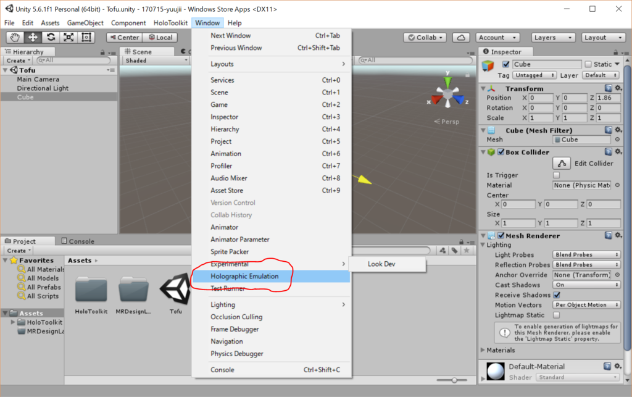Click the favorites star icon in Project
This screenshot has width=632, height=397.
click(467, 251)
